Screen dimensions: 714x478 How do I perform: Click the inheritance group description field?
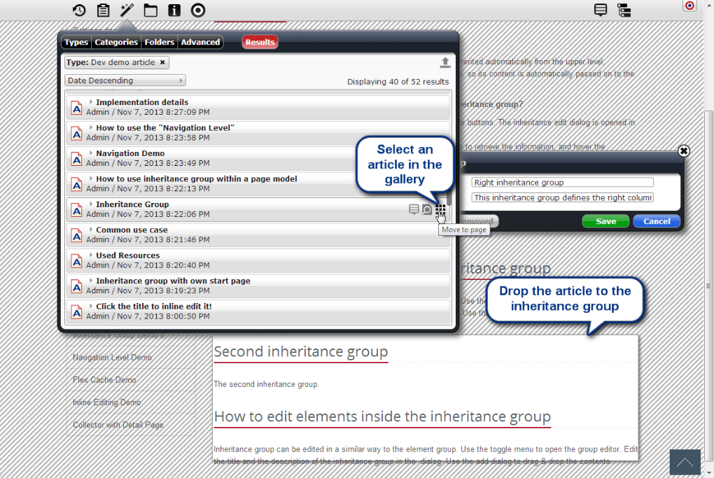click(562, 197)
